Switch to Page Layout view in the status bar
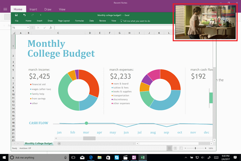The height and width of the screenshot is (161, 241). (x=175, y=148)
